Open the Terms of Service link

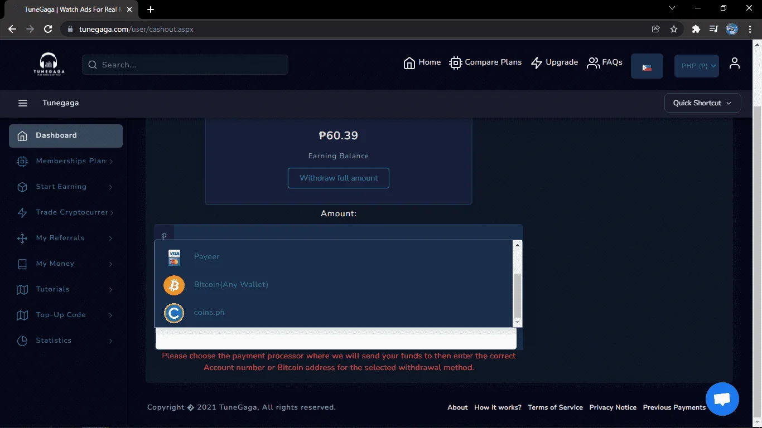(x=555, y=407)
